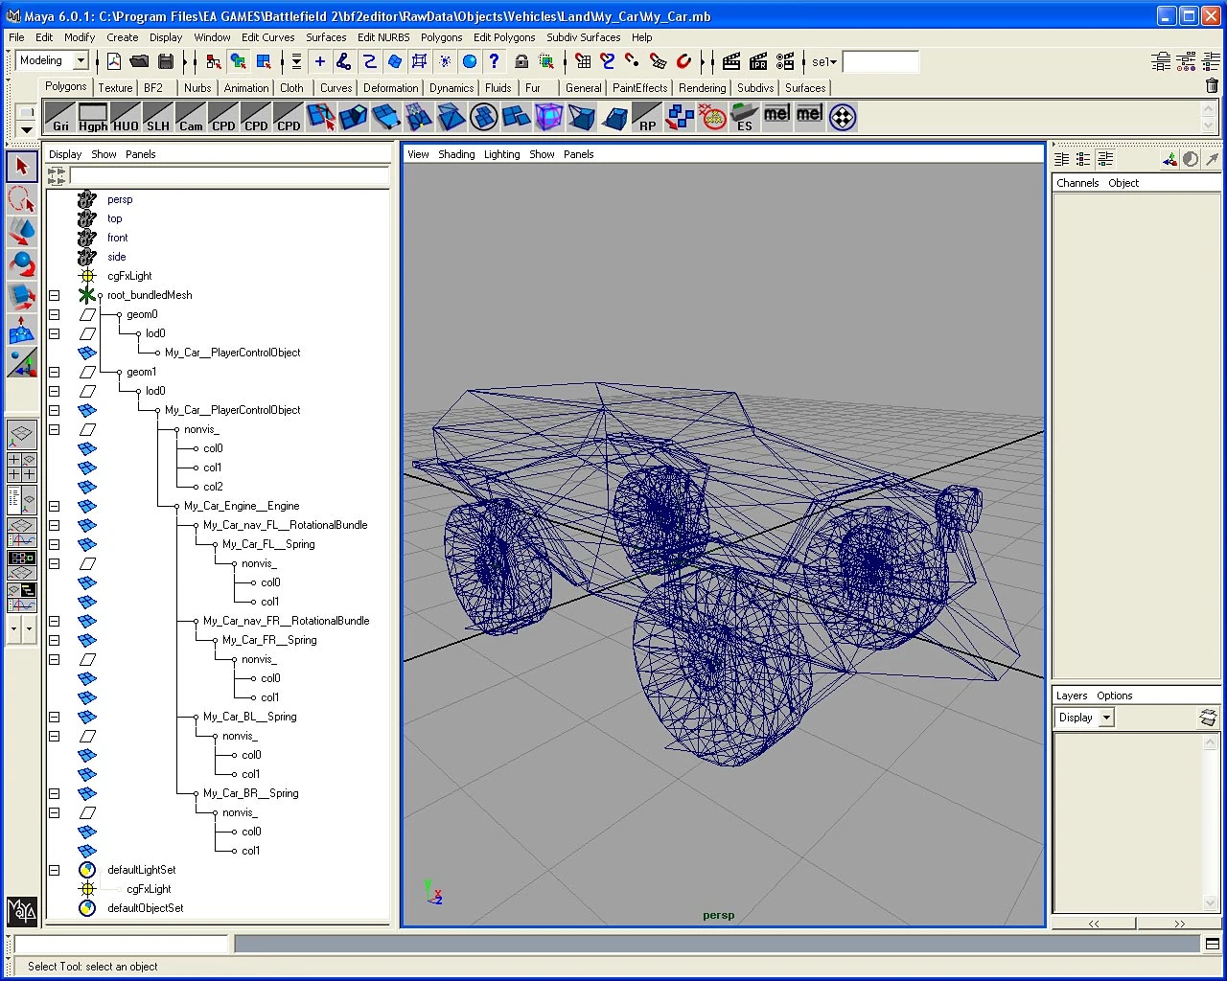Open the Help question mark icon
Image resolution: width=1227 pixels, height=981 pixels.
click(494, 61)
